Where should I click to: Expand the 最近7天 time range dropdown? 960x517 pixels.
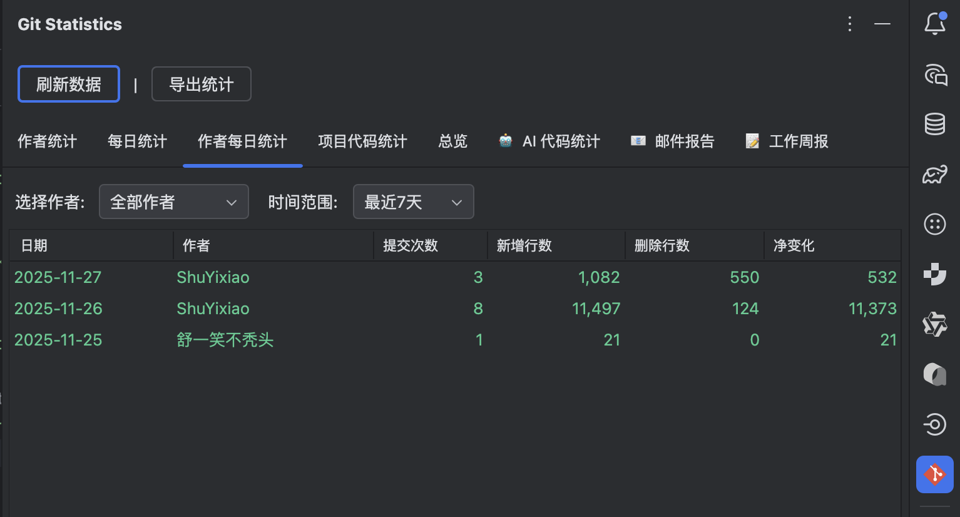click(414, 202)
